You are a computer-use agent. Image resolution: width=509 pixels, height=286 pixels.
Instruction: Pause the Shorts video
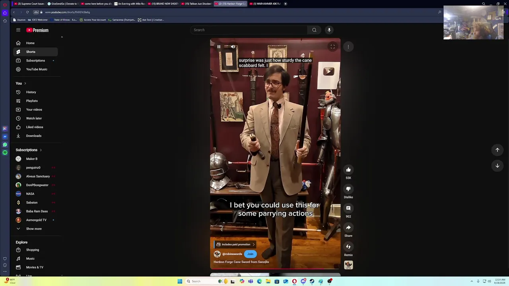pos(219,46)
